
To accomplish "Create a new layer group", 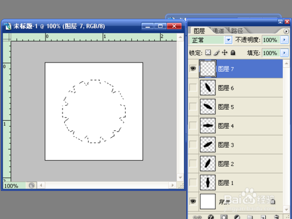I will pyautogui.click(x=250, y=217).
